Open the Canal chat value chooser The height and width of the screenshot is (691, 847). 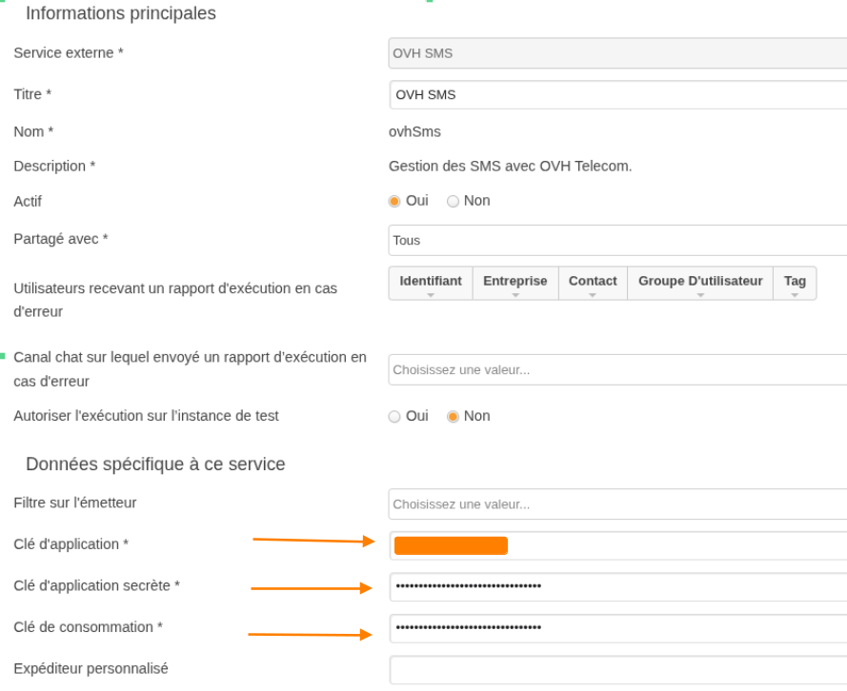point(618,370)
